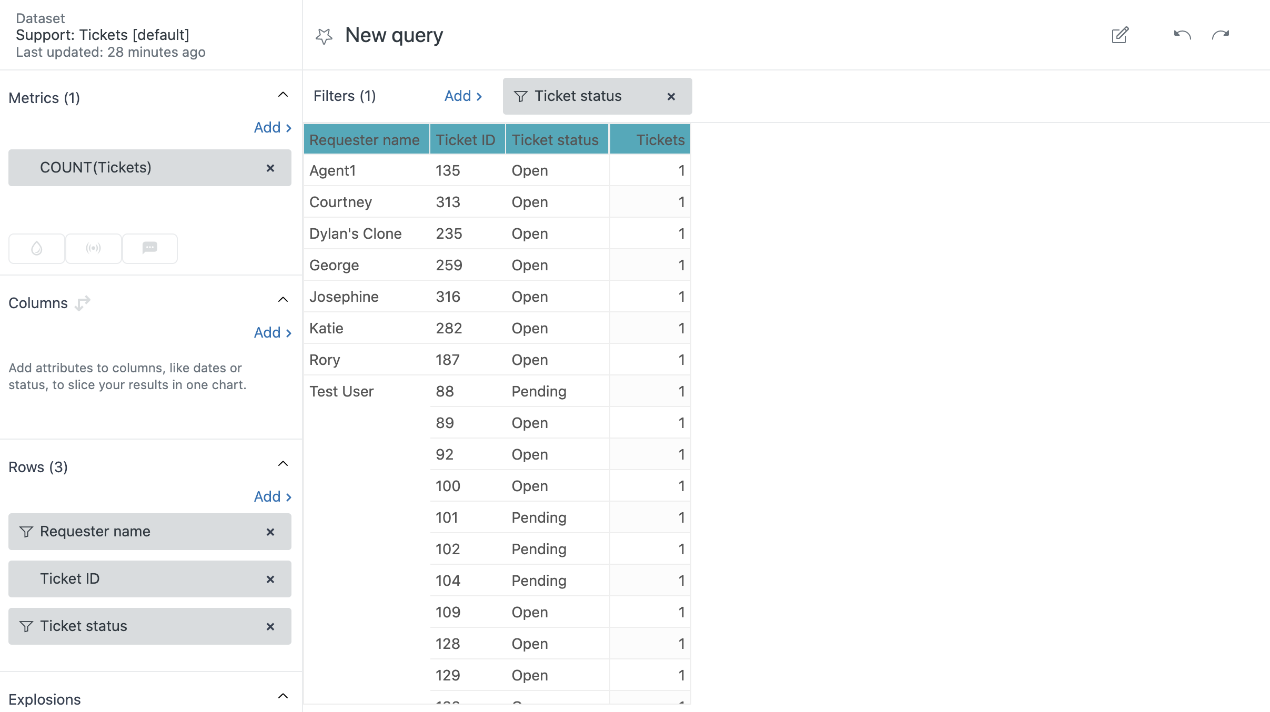
Task: Select the Josephine requester cell
Action: click(367, 297)
